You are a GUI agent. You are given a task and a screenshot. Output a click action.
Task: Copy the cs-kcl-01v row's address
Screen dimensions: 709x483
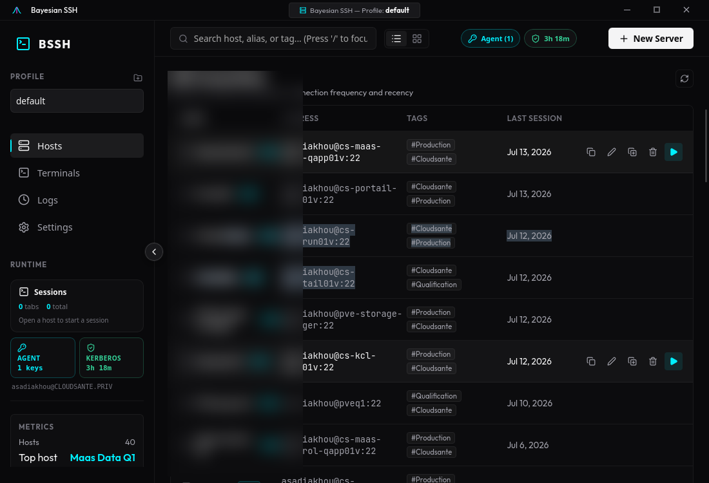click(x=591, y=361)
